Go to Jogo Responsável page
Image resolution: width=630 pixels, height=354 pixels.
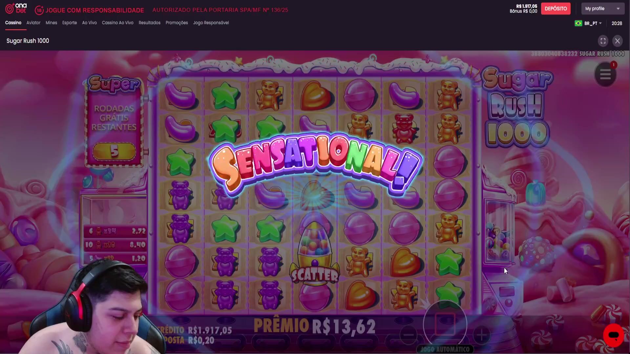211,23
